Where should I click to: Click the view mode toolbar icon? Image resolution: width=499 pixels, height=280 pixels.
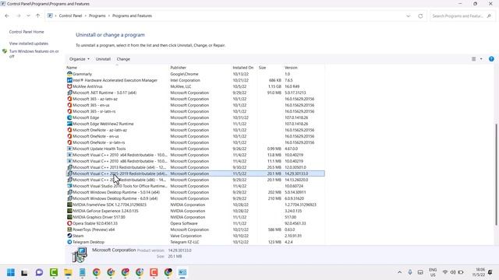[x=473, y=59]
